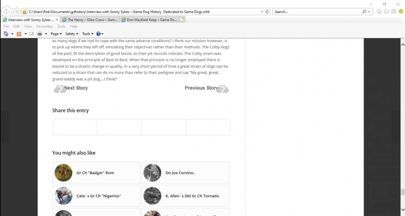405x216 pixels.
Task: Open the Help menu
Action: coord(74,26)
